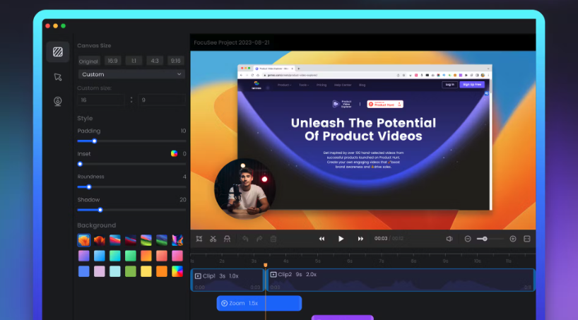Select the seventh wallpaper background thumbnail
This screenshot has width=578, height=320.
point(177,240)
